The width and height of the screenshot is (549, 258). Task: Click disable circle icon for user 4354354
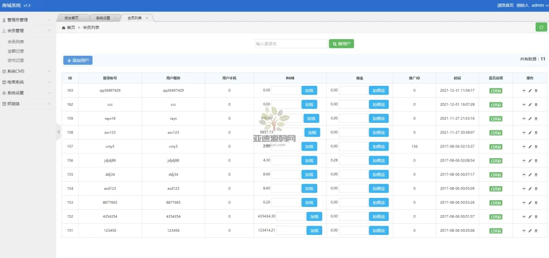tap(524, 217)
